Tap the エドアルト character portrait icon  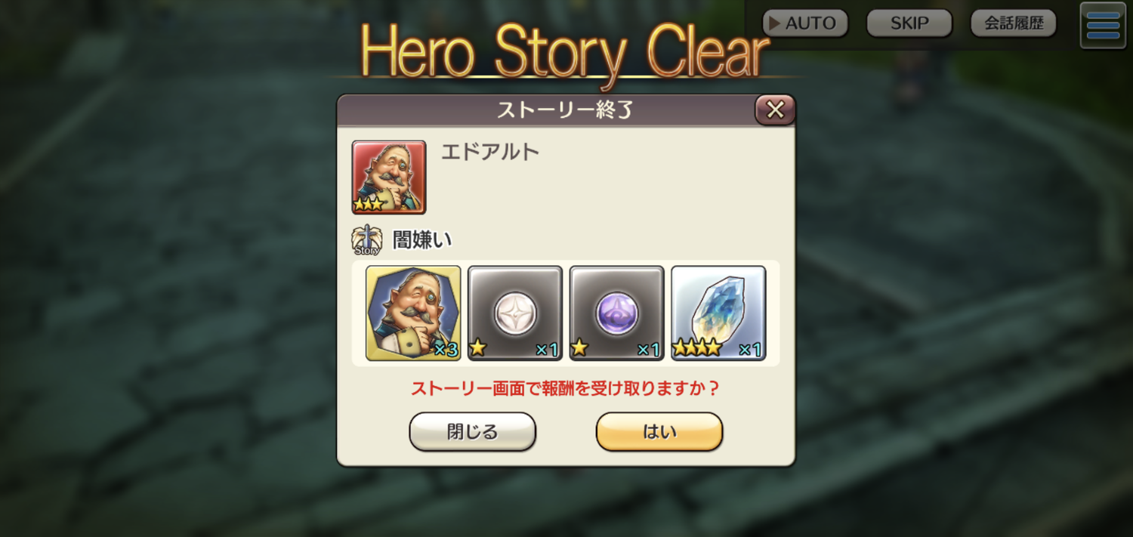pos(389,177)
